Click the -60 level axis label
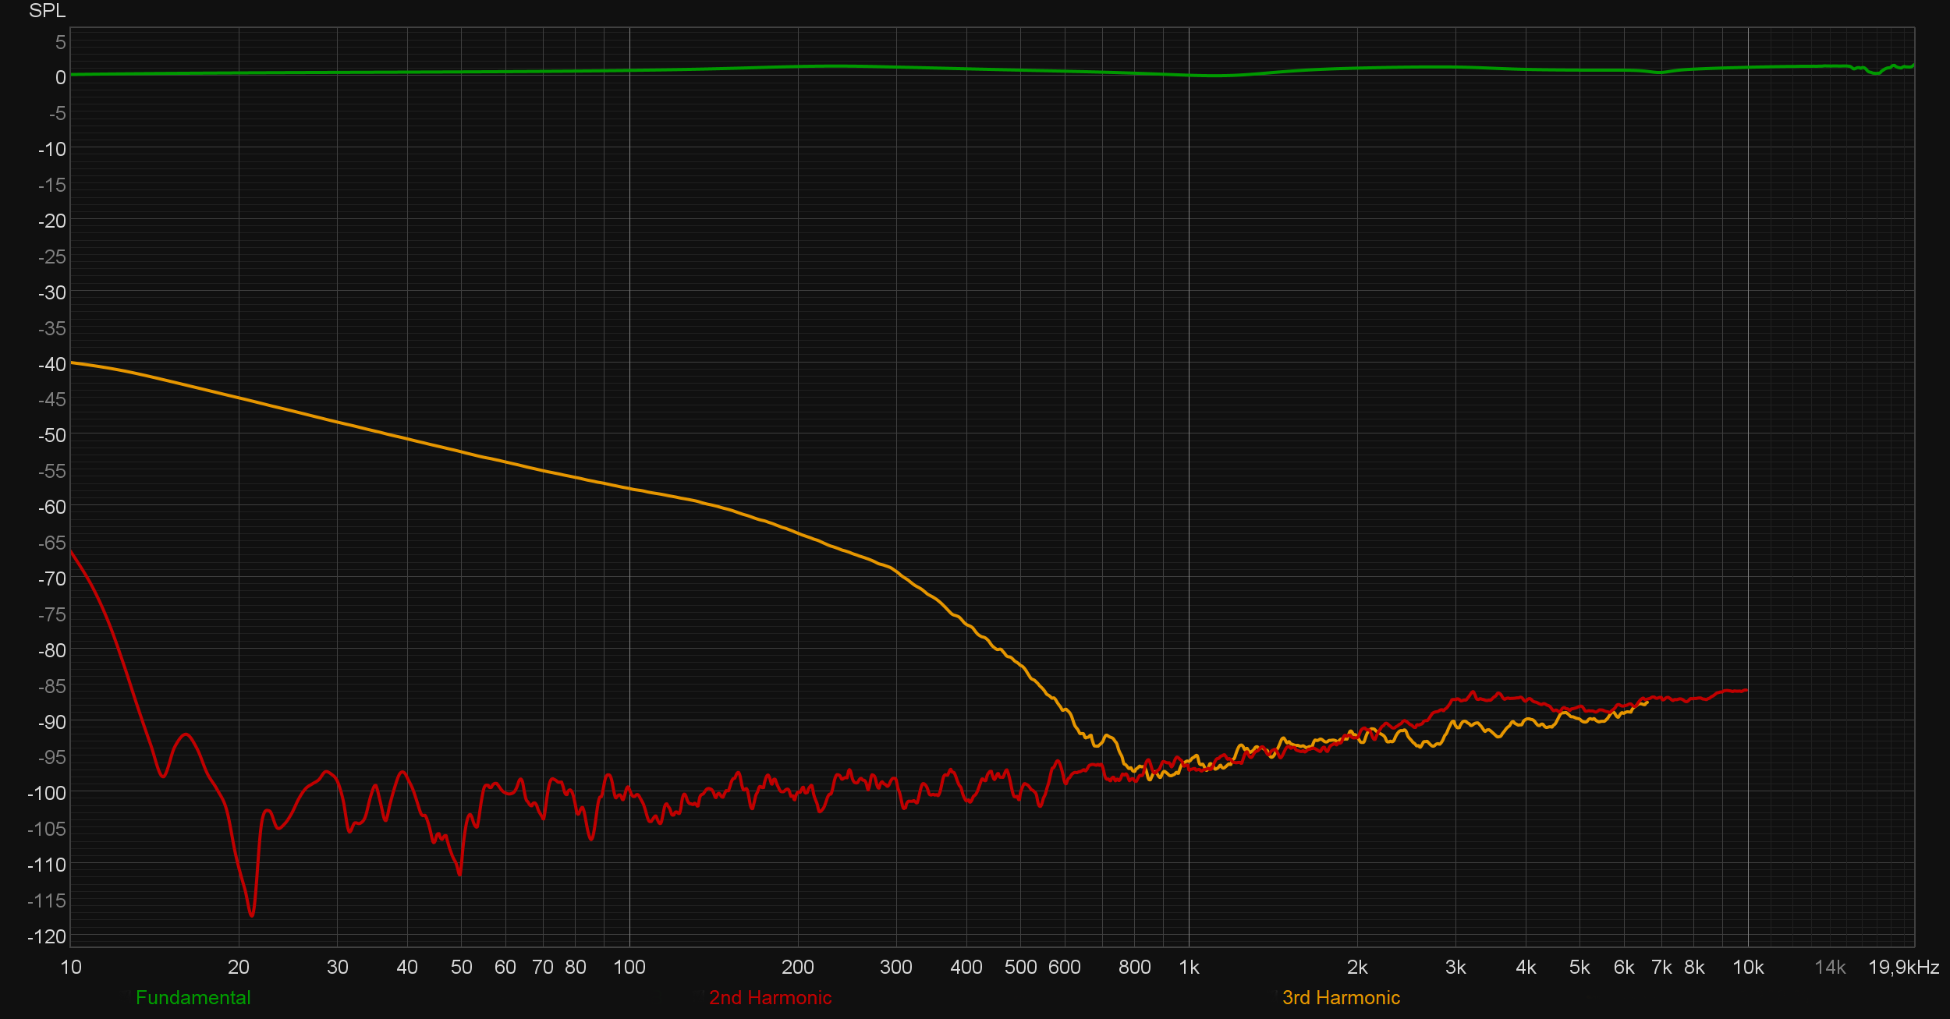The width and height of the screenshot is (1950, 1019). pos(51,508)
